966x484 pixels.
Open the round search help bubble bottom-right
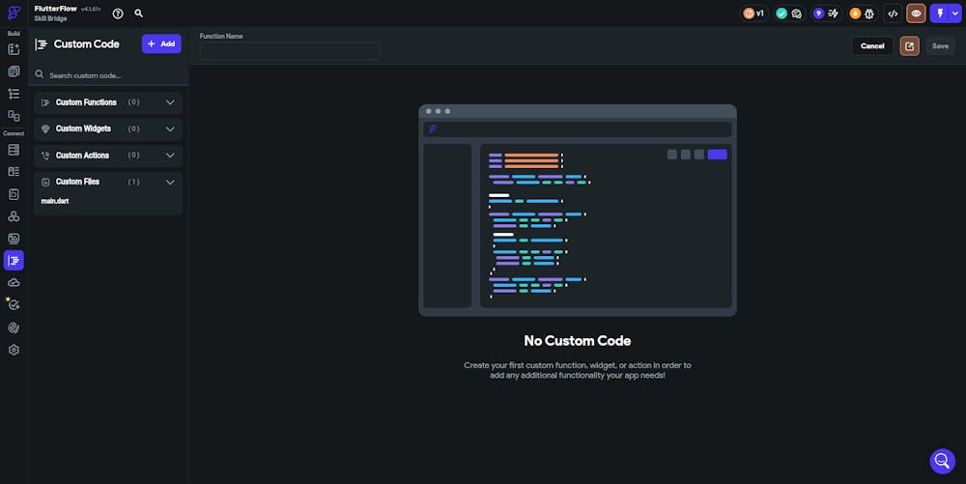[x=942, y=460]
